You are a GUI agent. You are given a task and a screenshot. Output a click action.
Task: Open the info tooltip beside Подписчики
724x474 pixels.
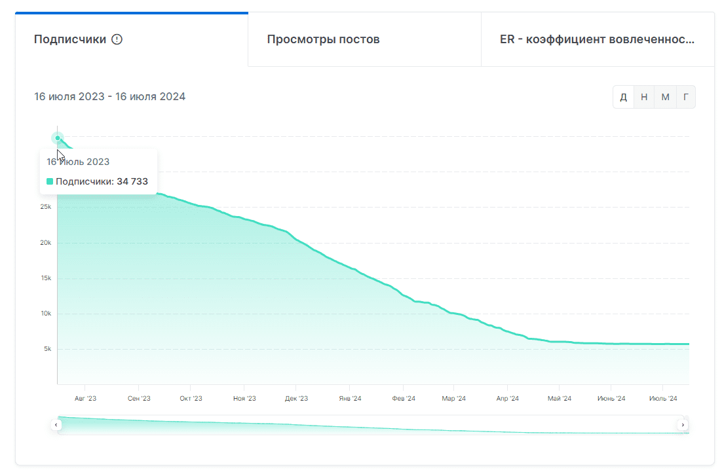pyautogui.click(x=117, y=39)
